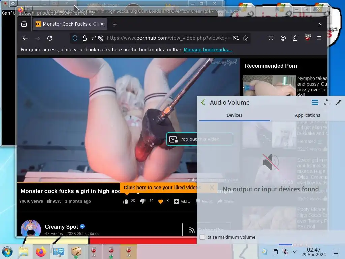Open first Recommended video thumbnail
The height and width of the screenshot is (259, 345).
[270, 85]
